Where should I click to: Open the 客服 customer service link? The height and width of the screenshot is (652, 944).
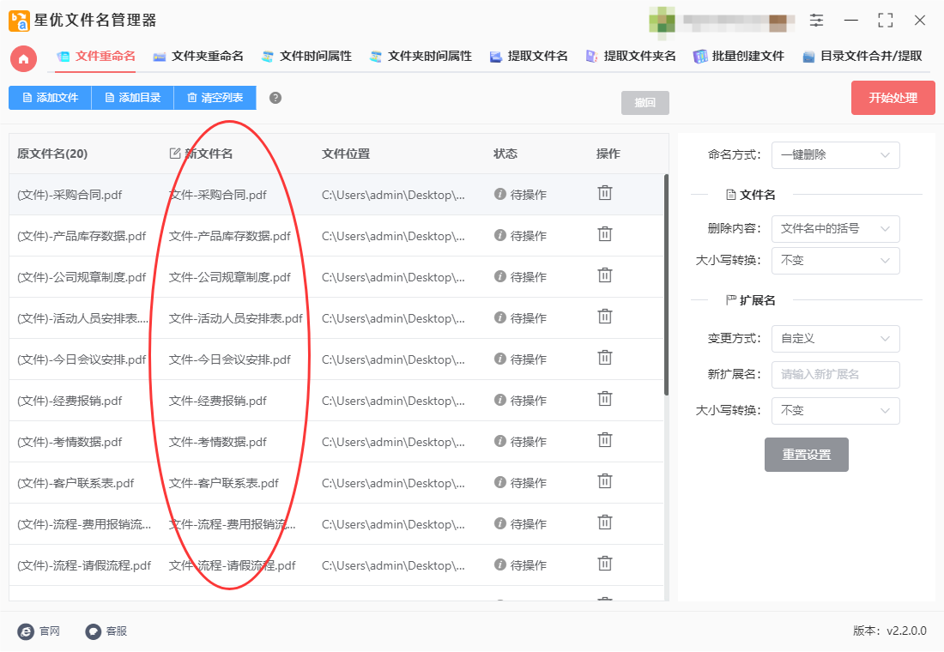click(x=106, y=631)
